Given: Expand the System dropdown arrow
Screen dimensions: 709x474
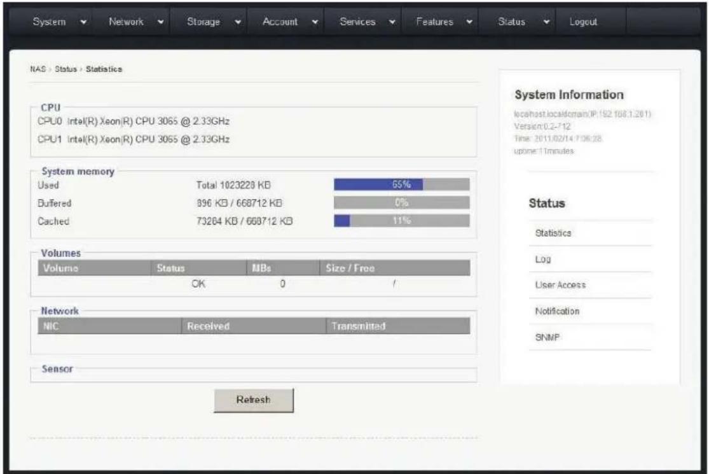Looking at the screenshot, I should click(83, 22).
